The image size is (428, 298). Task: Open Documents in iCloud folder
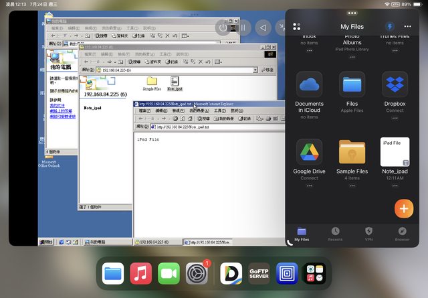[x=309, y=85]
